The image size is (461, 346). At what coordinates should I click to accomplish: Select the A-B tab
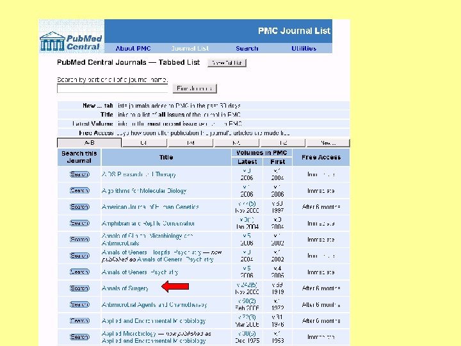(89, 143)
